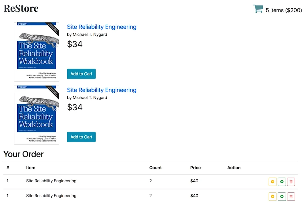This screenshot has width=307, height=203.
Task: Click the 'Price' column header
Action: coord(195,168)
